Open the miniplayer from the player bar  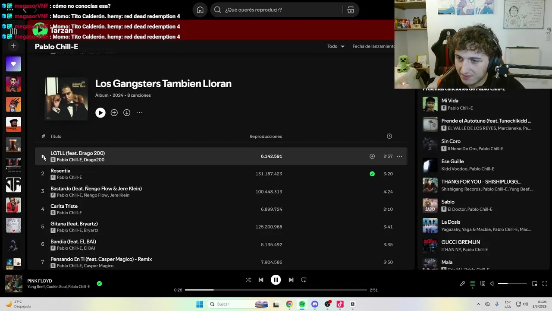pyautogui.click(x=535, y=284)
